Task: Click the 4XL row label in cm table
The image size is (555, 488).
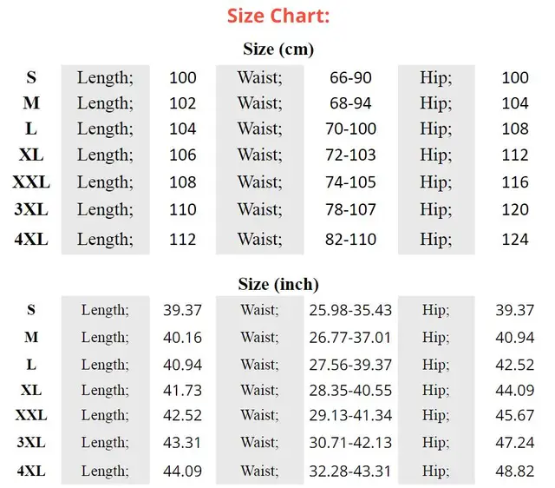Action: coord(31,239)
